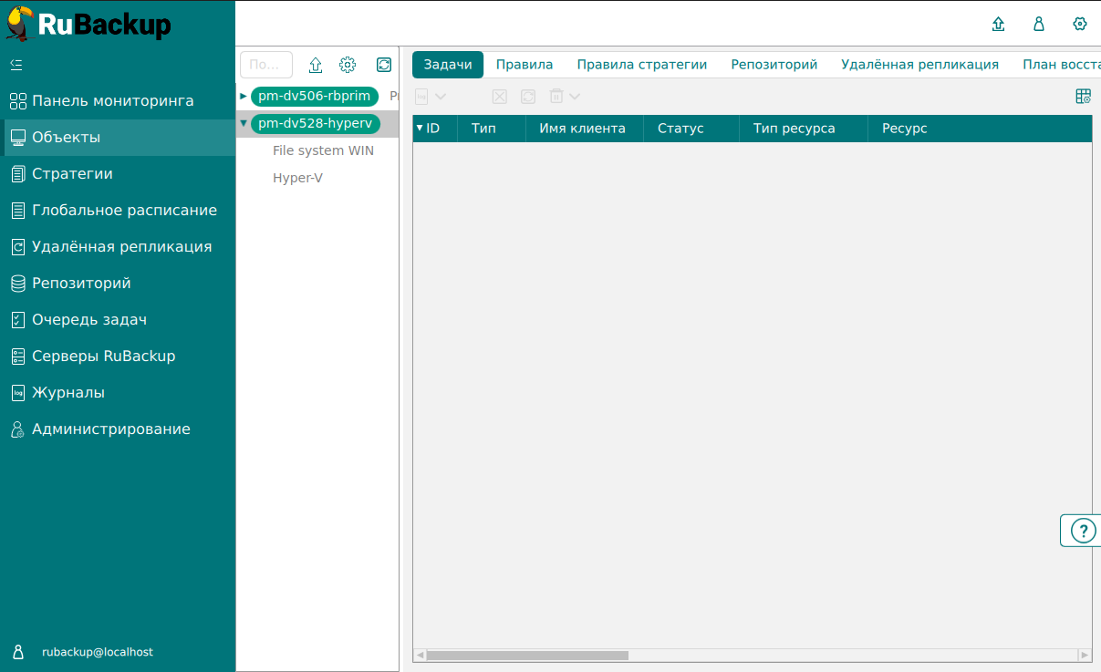1101x672 pixels.
Task: Collapse the pm-dv528-hyperv tree node
Action: 244,124
